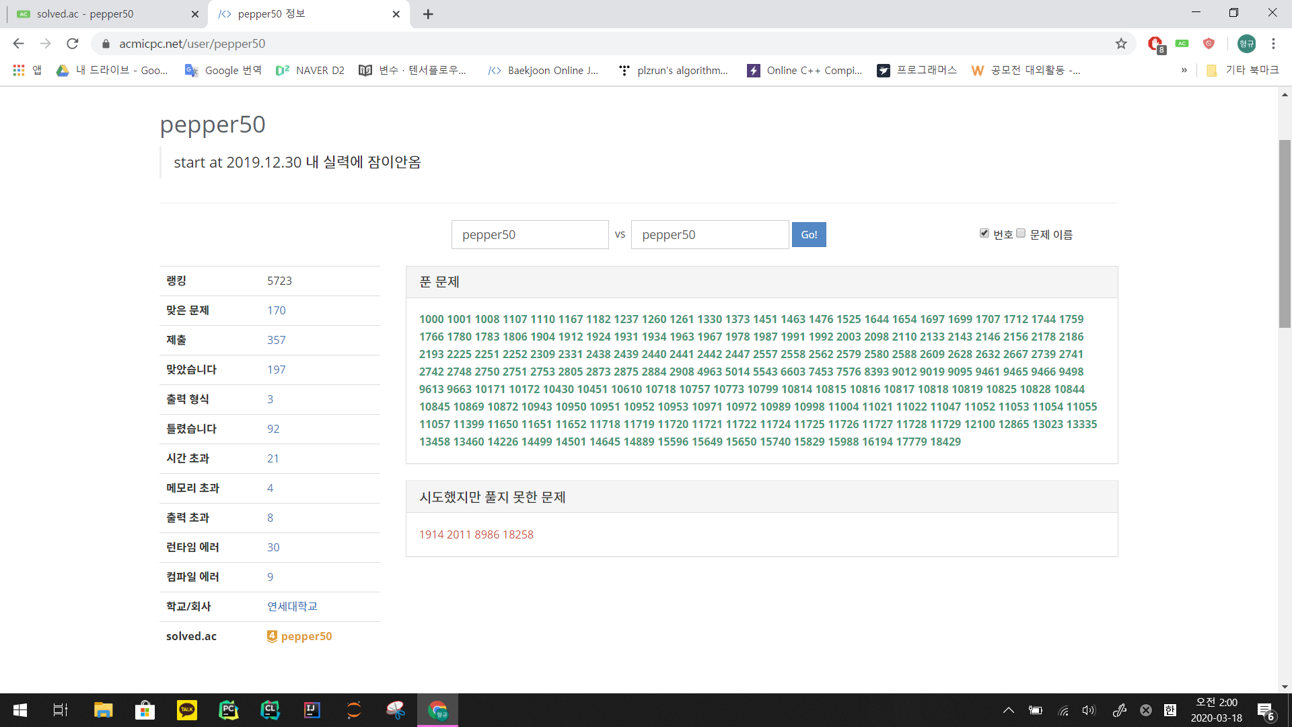Toggle the 번호 checkbox
The width and height of the screenshot is (1292, 727).
pyautogui.click(x=984, y=233)
